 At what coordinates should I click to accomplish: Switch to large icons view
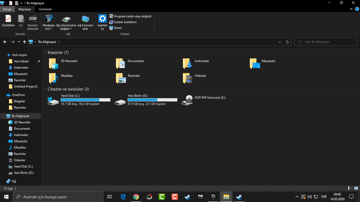click(356, 188)
